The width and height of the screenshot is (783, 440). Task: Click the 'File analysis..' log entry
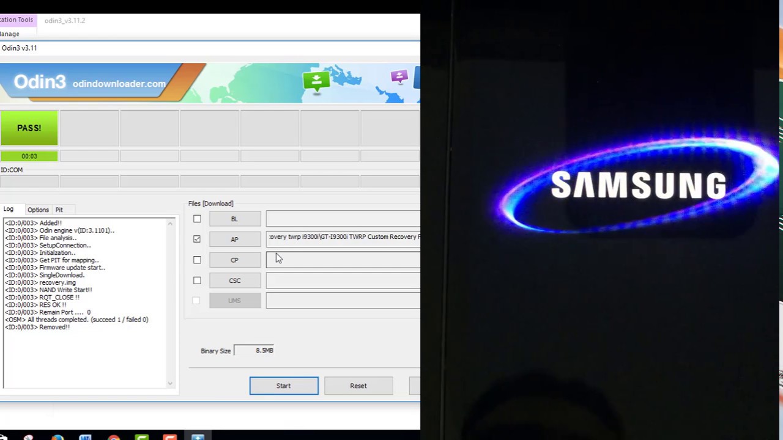[41, 238]
